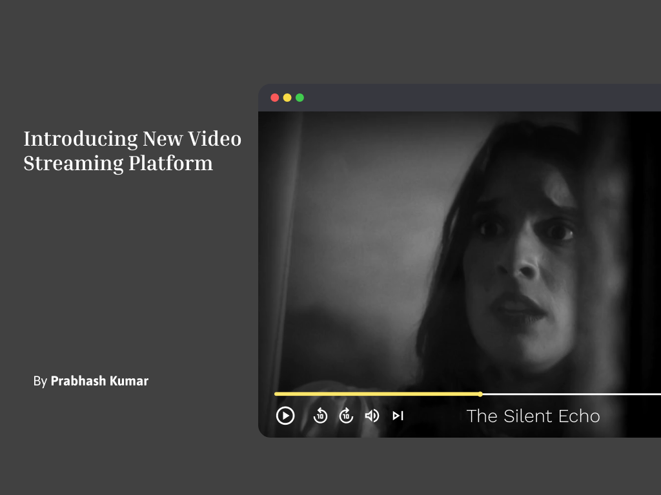Select the author name Prabhash Kumar
The image size is (661, 495).
click(x=99, y=381)
